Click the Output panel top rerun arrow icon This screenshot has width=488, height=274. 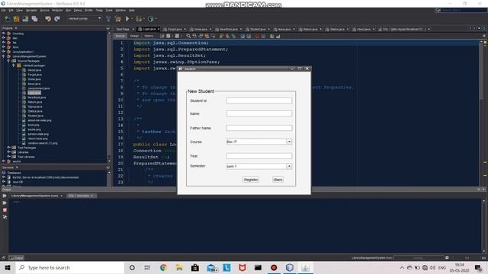tap(5, 196)
